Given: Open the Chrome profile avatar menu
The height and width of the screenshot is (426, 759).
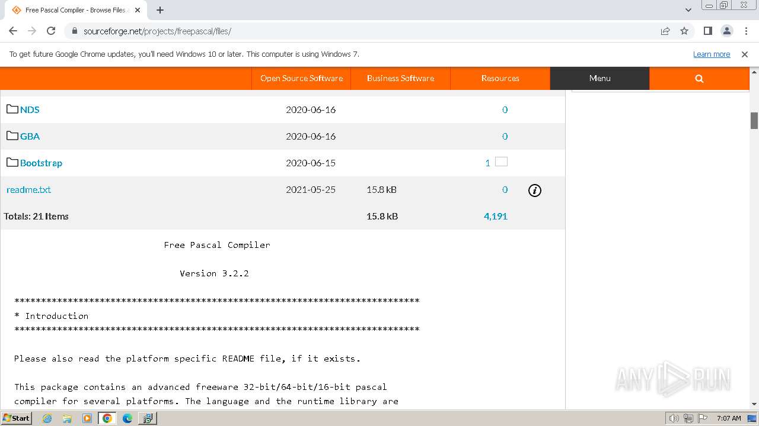Looking at the screenshot, I should 726,31.
